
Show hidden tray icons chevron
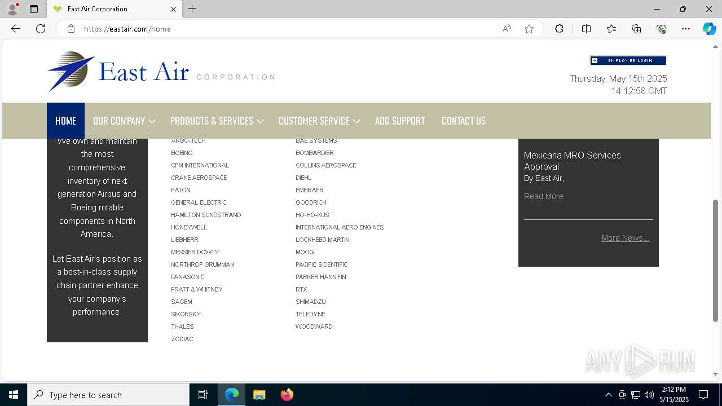pos(608,395)
